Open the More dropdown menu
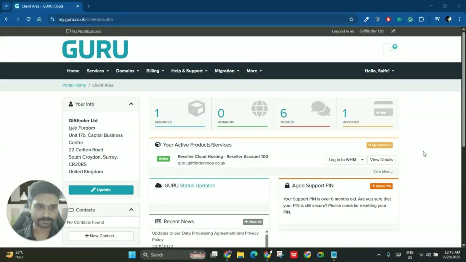This screenshot has height=262, width=466. coord(254,71)
